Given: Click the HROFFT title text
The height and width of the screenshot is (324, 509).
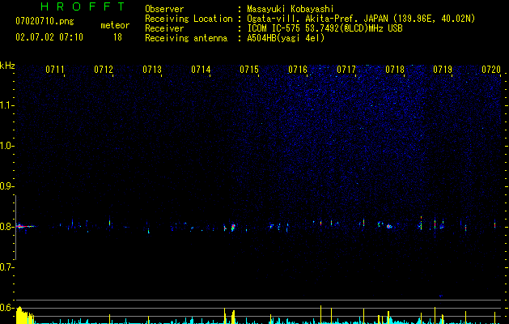Looking at the screenshot, I should [x=83, y=6].
